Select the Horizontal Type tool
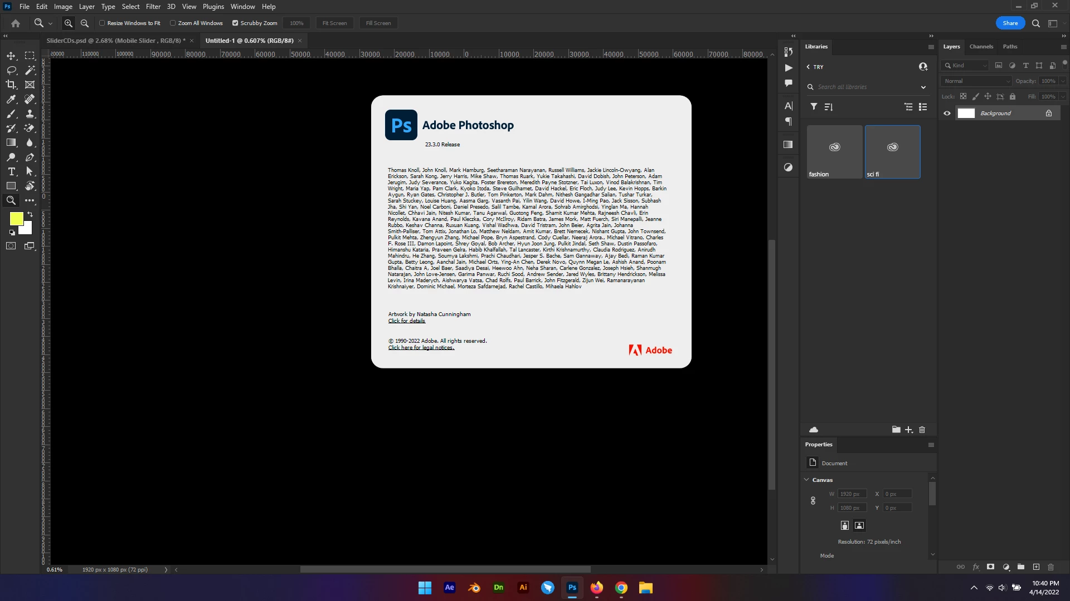The image size is (1070, 601). pos(11,171)
